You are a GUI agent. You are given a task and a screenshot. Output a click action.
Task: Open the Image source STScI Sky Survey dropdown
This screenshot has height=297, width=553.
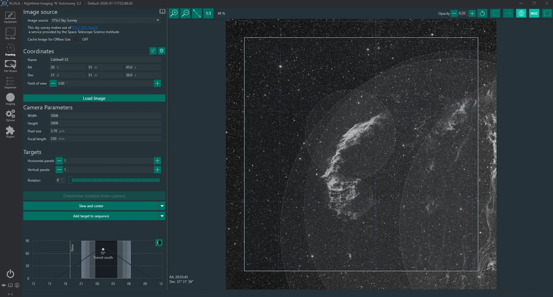pyautogui.click(x=105, y=20)
